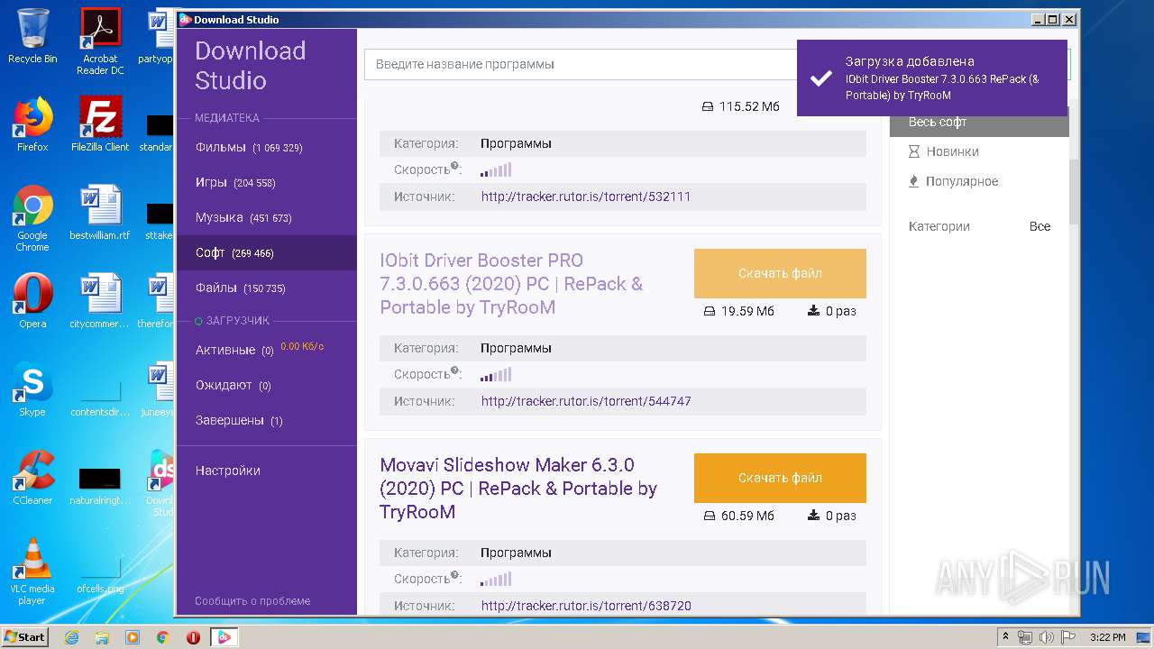Click the Windows Start button
The width and height of the screenshot is (1154, 649).
(x=24, y=636)
